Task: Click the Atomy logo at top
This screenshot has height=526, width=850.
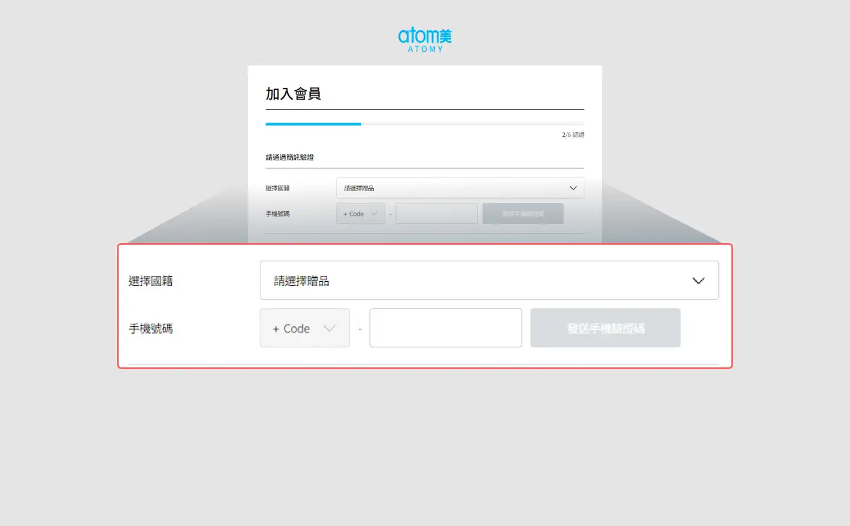Action: click(424, 40)
